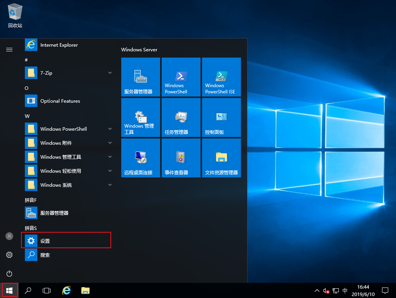The image size is (396, 298).
Task: Launch the 远程桌面连接 tile
Action: [x=140, y=158]
